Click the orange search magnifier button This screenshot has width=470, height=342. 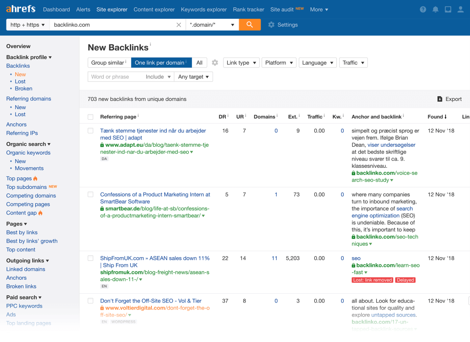(x=250, y=25)
